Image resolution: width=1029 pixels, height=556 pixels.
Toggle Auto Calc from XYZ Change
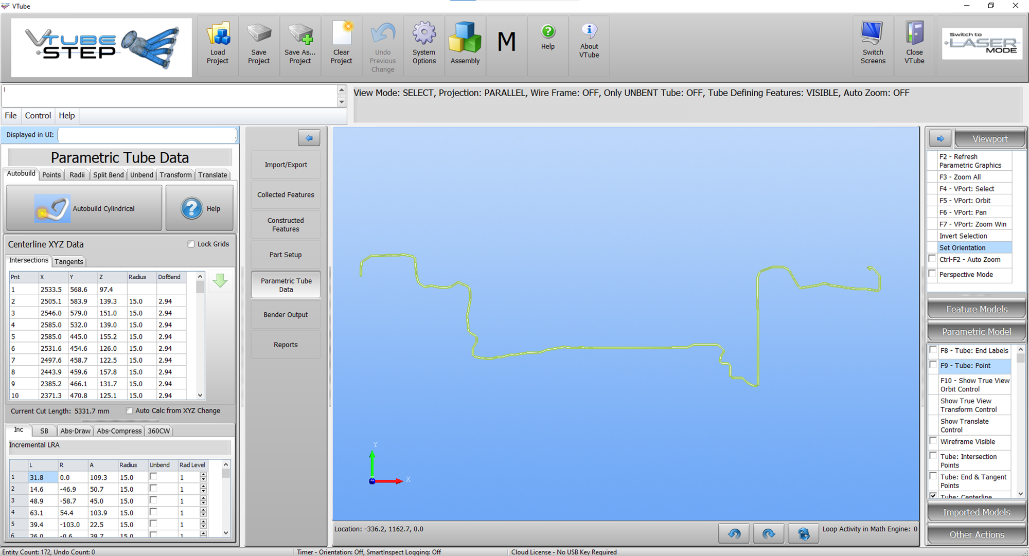(x=130, y=410)
